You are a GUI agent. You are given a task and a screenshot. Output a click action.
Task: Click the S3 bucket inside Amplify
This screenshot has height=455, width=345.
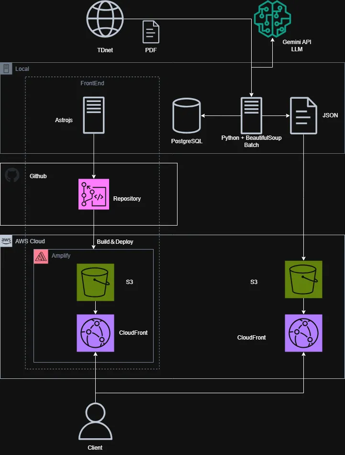click(x=95, y=282)
